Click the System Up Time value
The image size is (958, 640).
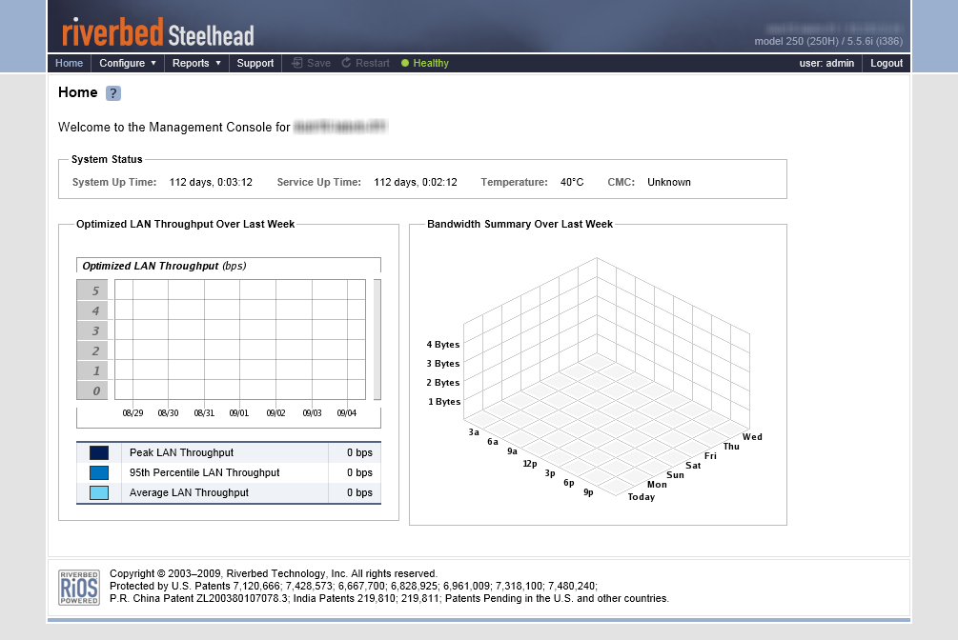211,182
